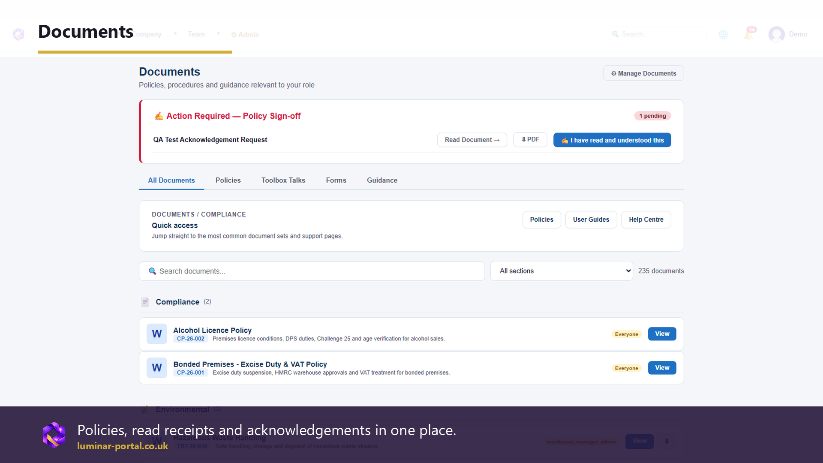823x463 pixels.
Task: Open the Toolbox Talks tab
Action: point(283,180)
